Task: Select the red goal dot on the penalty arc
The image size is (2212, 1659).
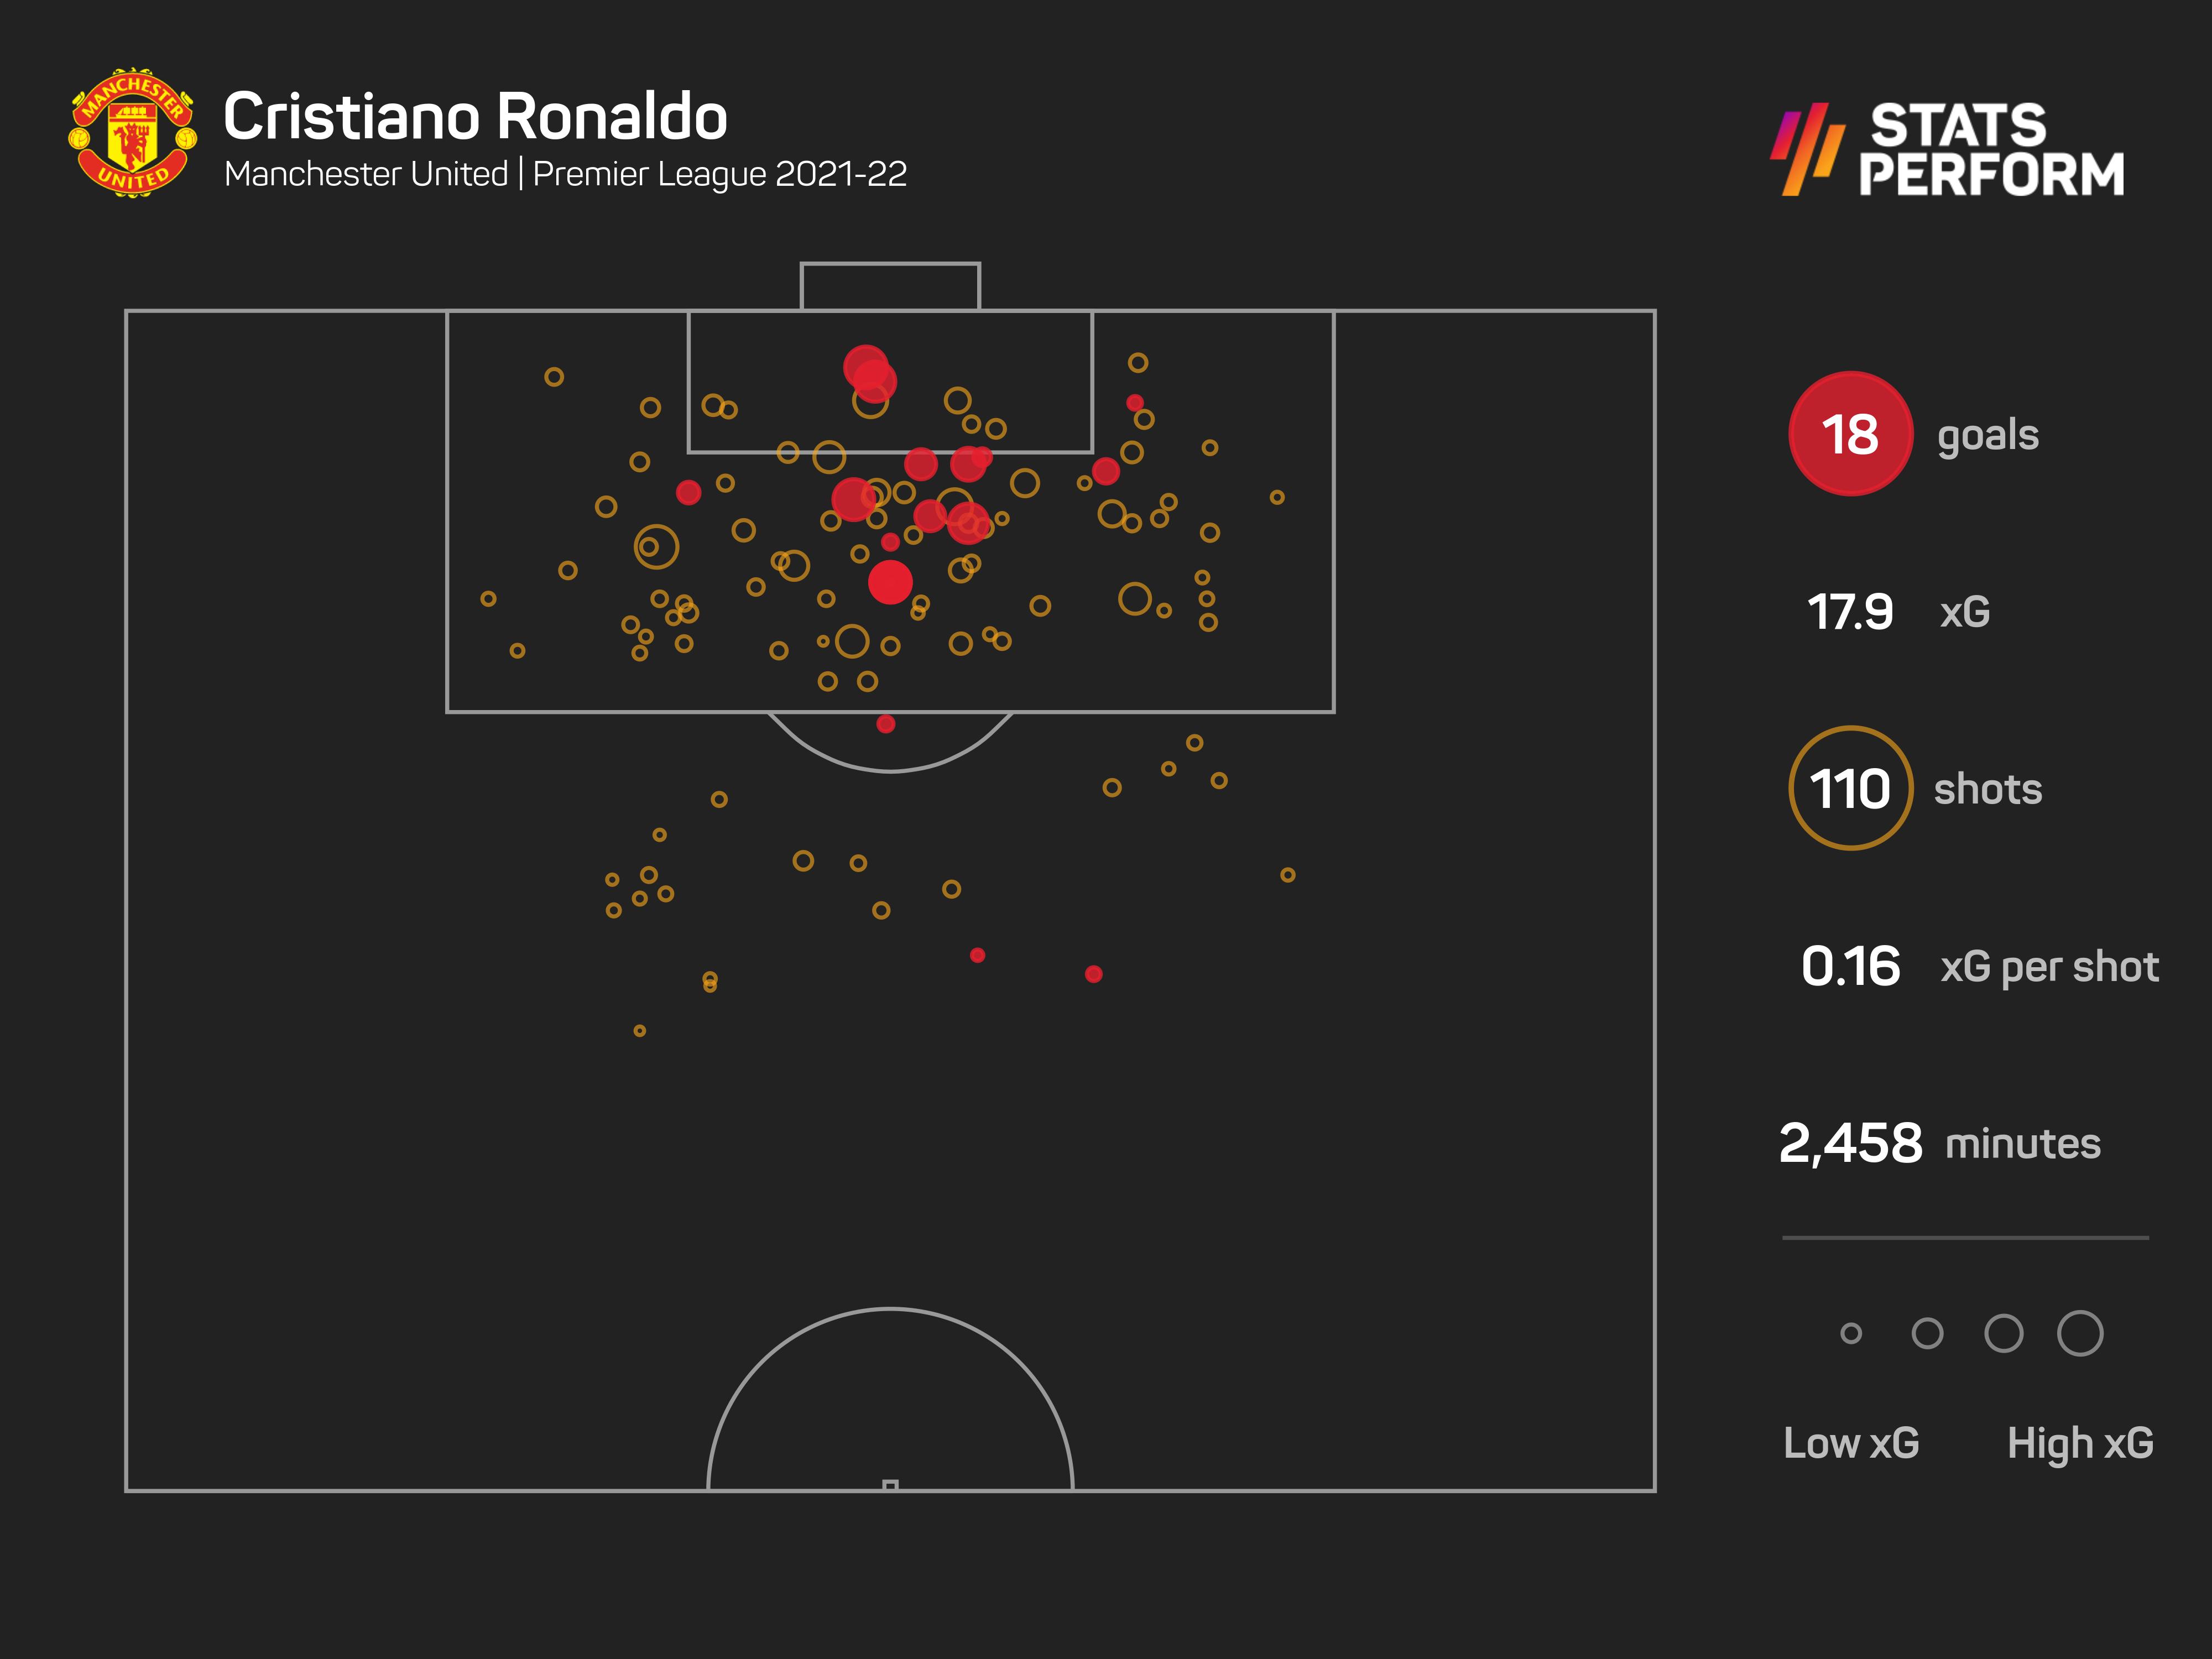Action: 885,724
